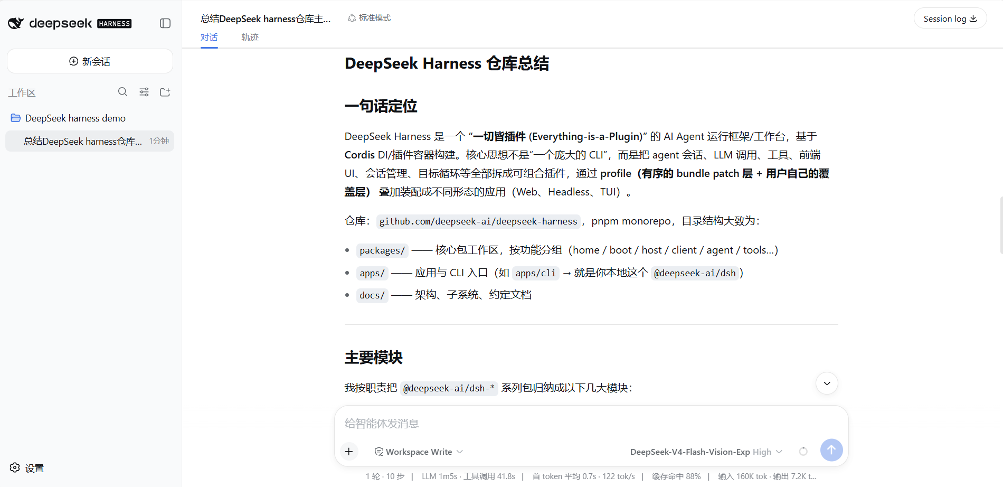Screen dimensions: 1003x487
Task: Open the Workspace Write permission dropdown
Action: point(419,452)
